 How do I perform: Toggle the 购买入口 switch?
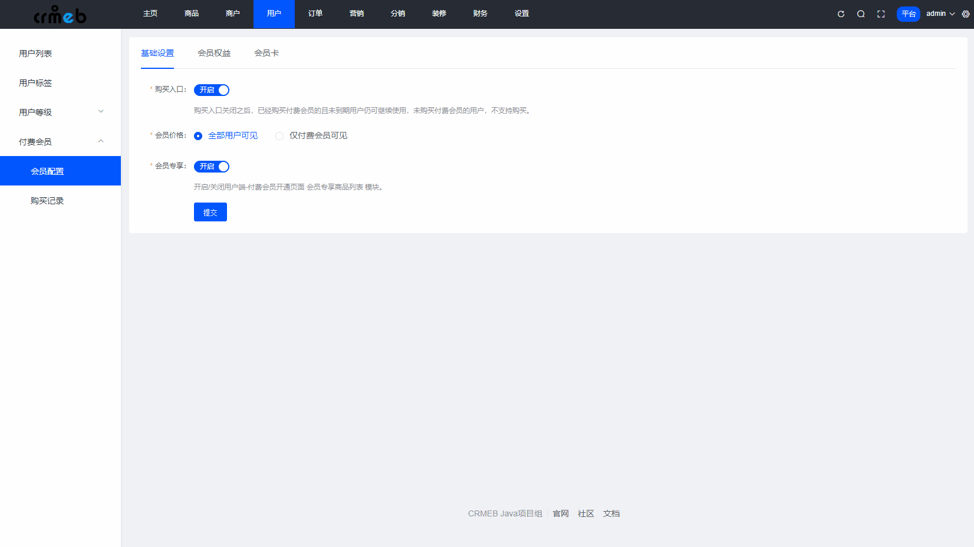pyautogui.click(x=212, y=90)
